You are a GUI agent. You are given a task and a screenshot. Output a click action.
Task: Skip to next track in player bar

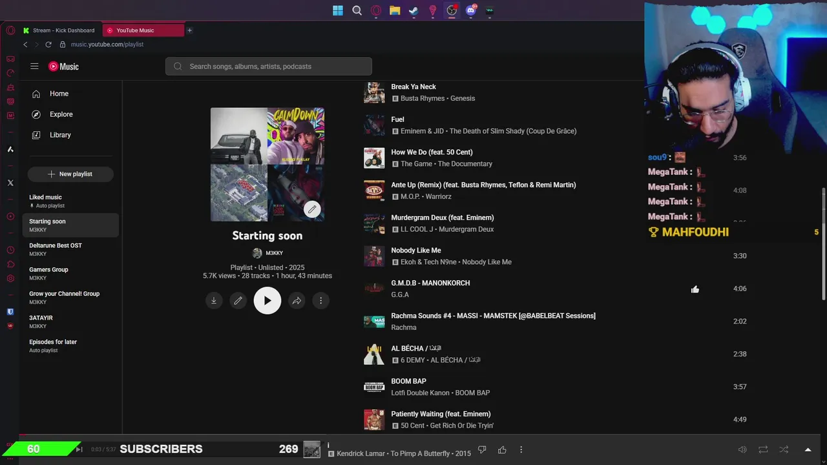(79, 449)
